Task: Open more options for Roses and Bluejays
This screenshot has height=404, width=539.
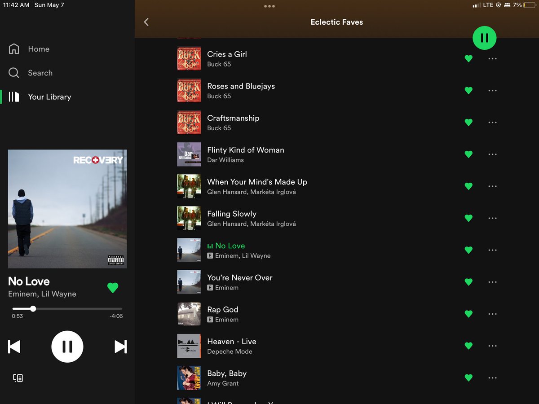Action: (492, 90)
